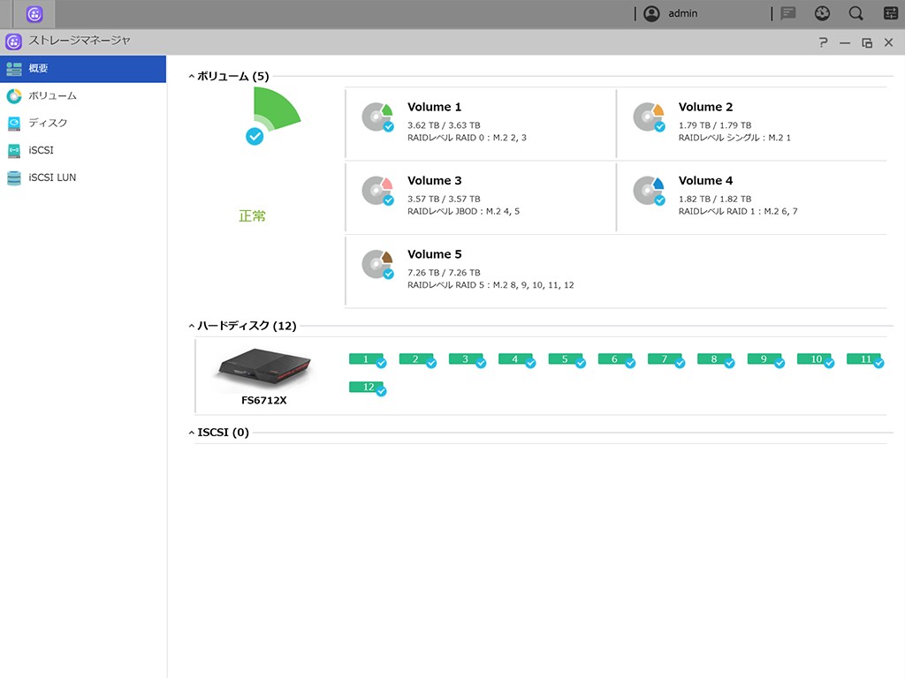Select disk 12 status badge
The image size is (905, 678).
coord(367,387)
